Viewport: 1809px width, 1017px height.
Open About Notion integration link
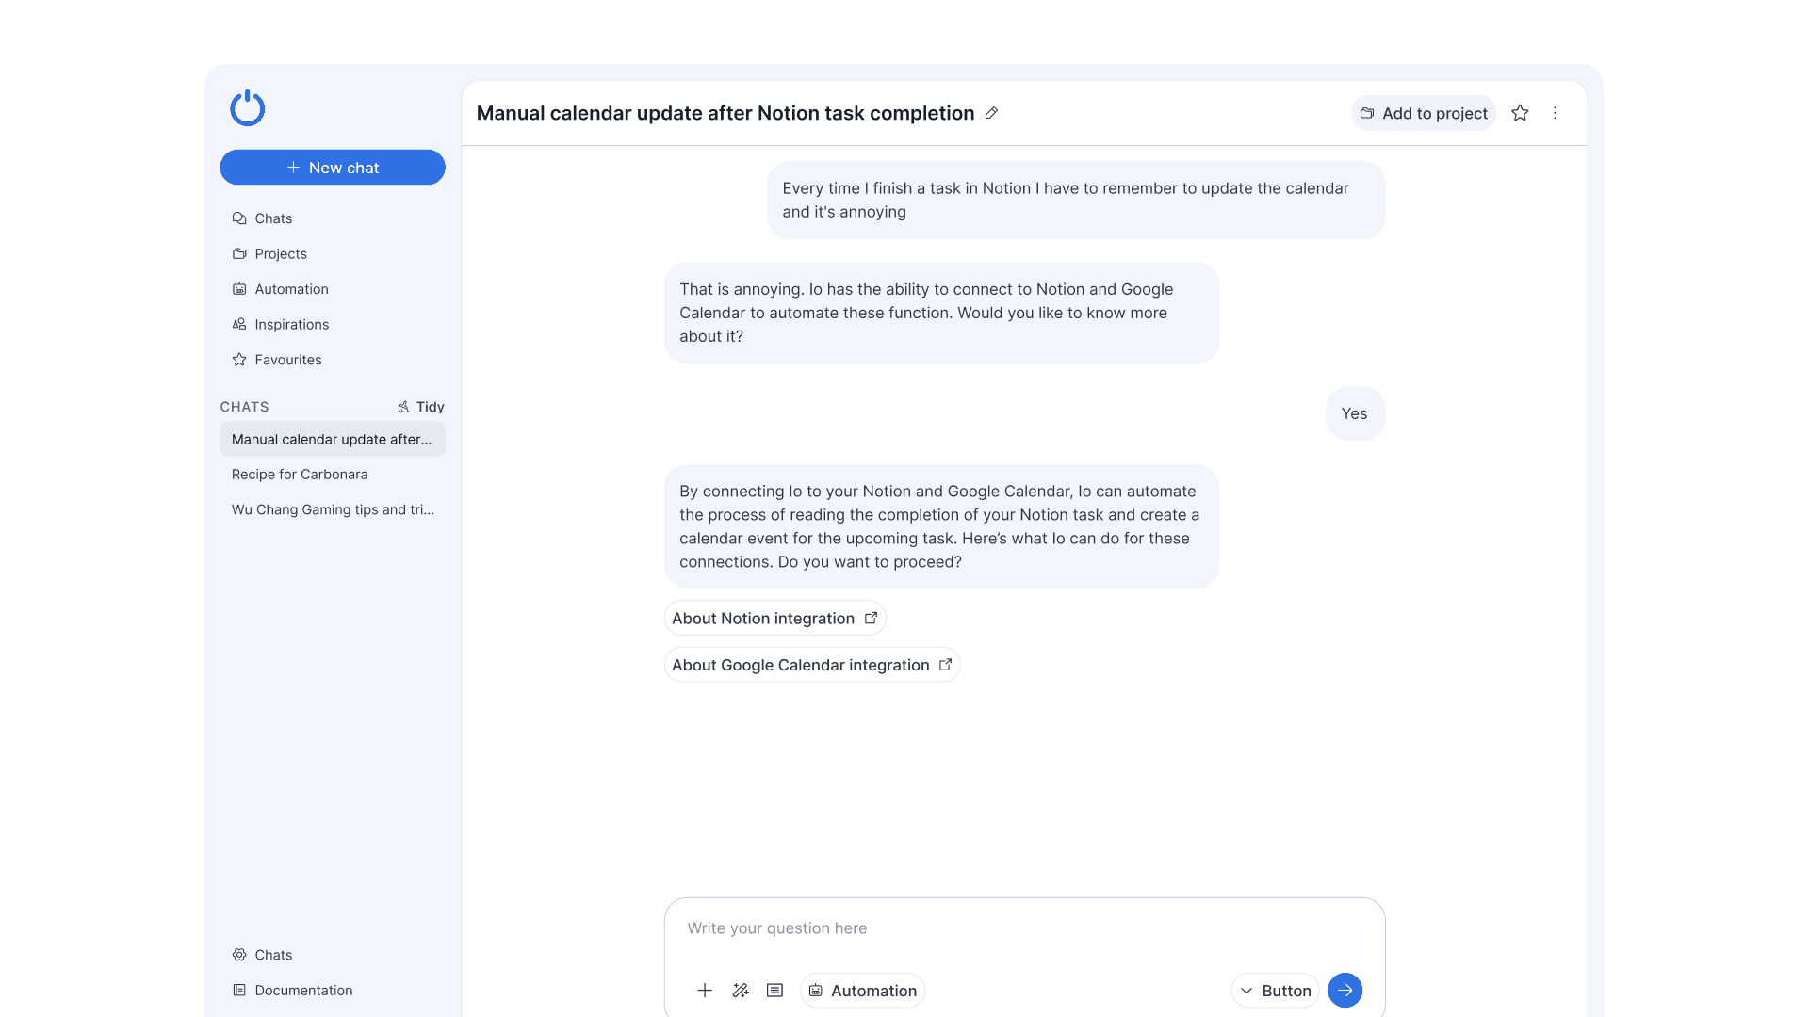pyautogui.click(x=774, y=619)
